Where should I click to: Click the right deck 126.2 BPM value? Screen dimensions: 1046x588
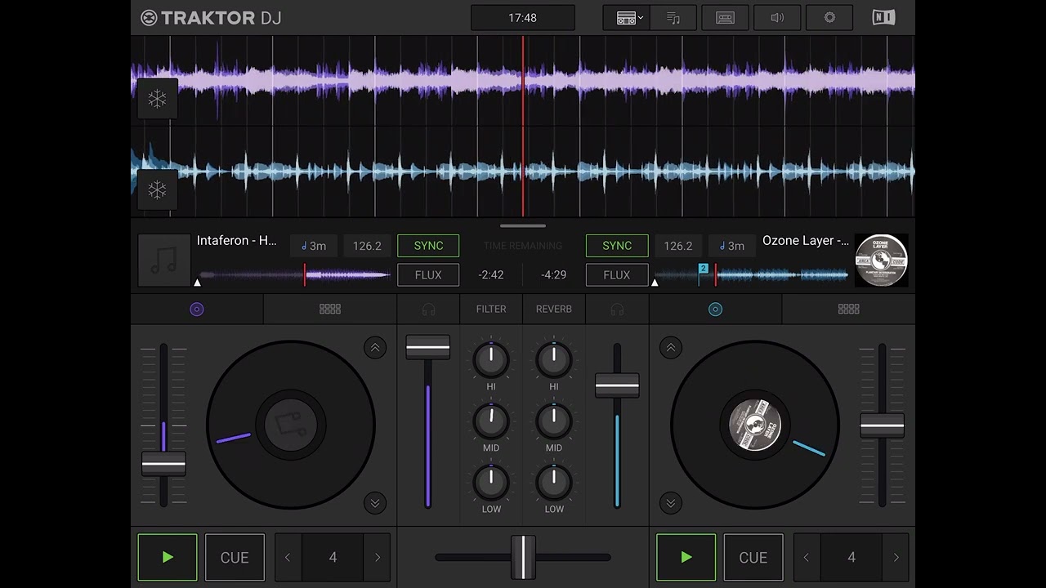click(x=678, y=246)
